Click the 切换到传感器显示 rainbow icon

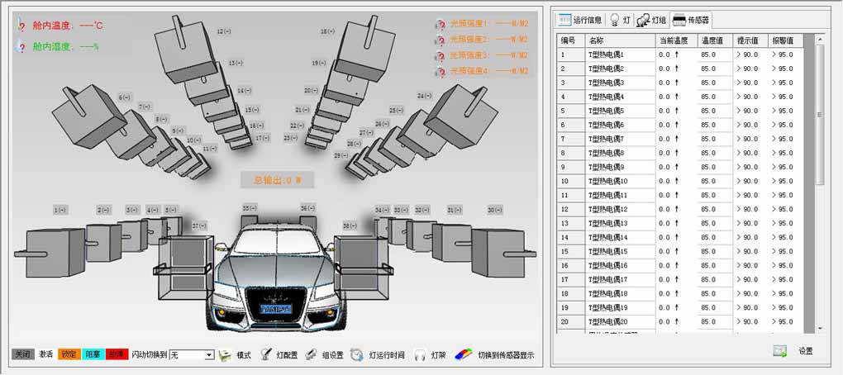(x=463, y=355)
